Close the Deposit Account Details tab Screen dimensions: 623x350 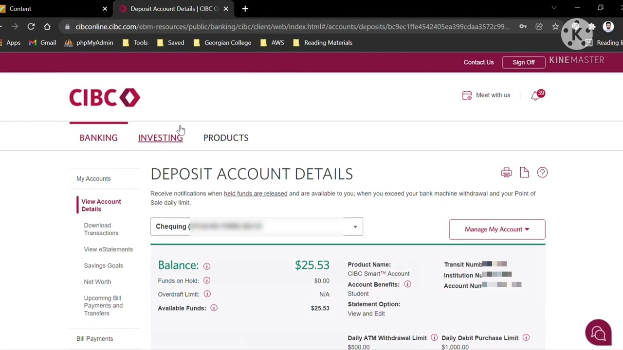tap(226, 9)
